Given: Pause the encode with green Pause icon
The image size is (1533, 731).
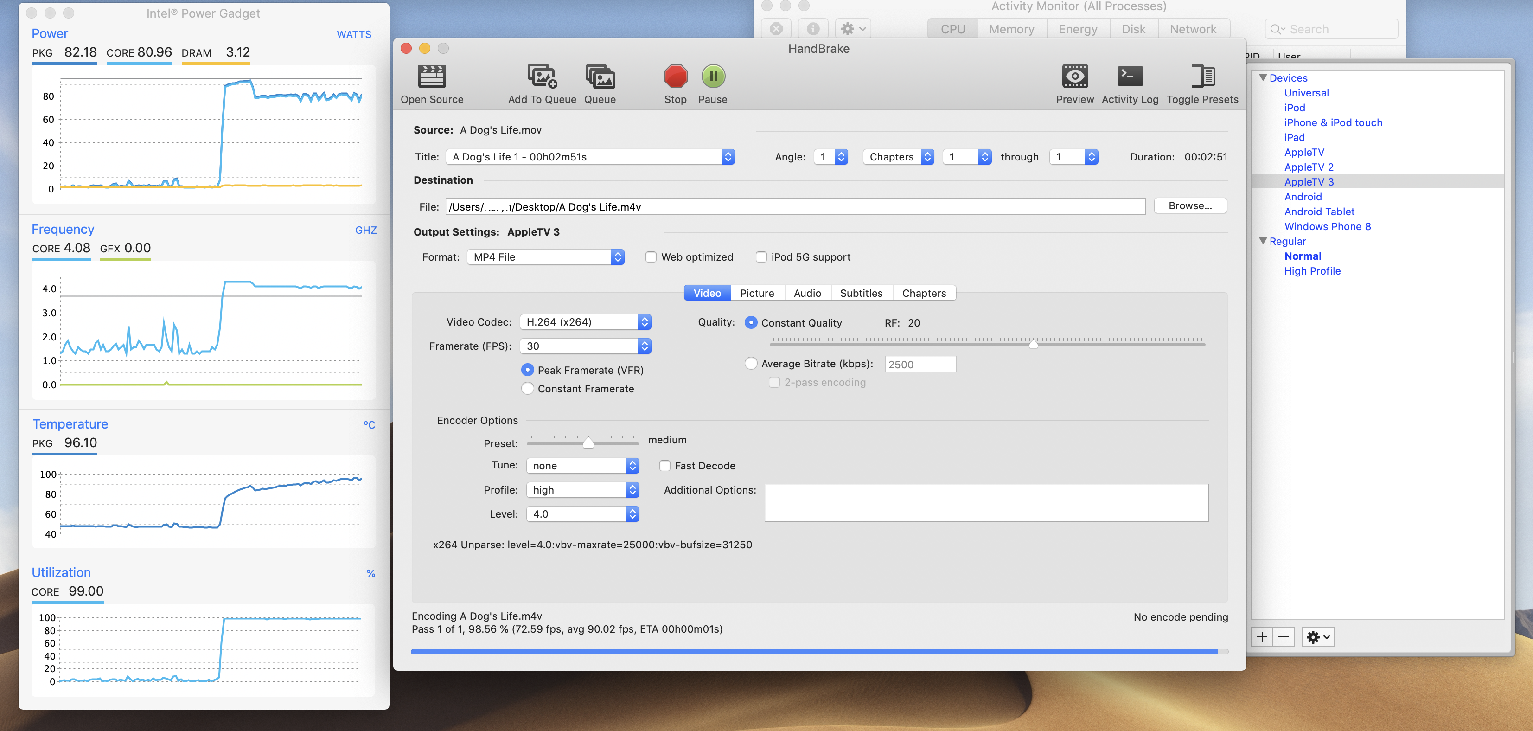Looking at the screenshot, I should coord(712,76).
